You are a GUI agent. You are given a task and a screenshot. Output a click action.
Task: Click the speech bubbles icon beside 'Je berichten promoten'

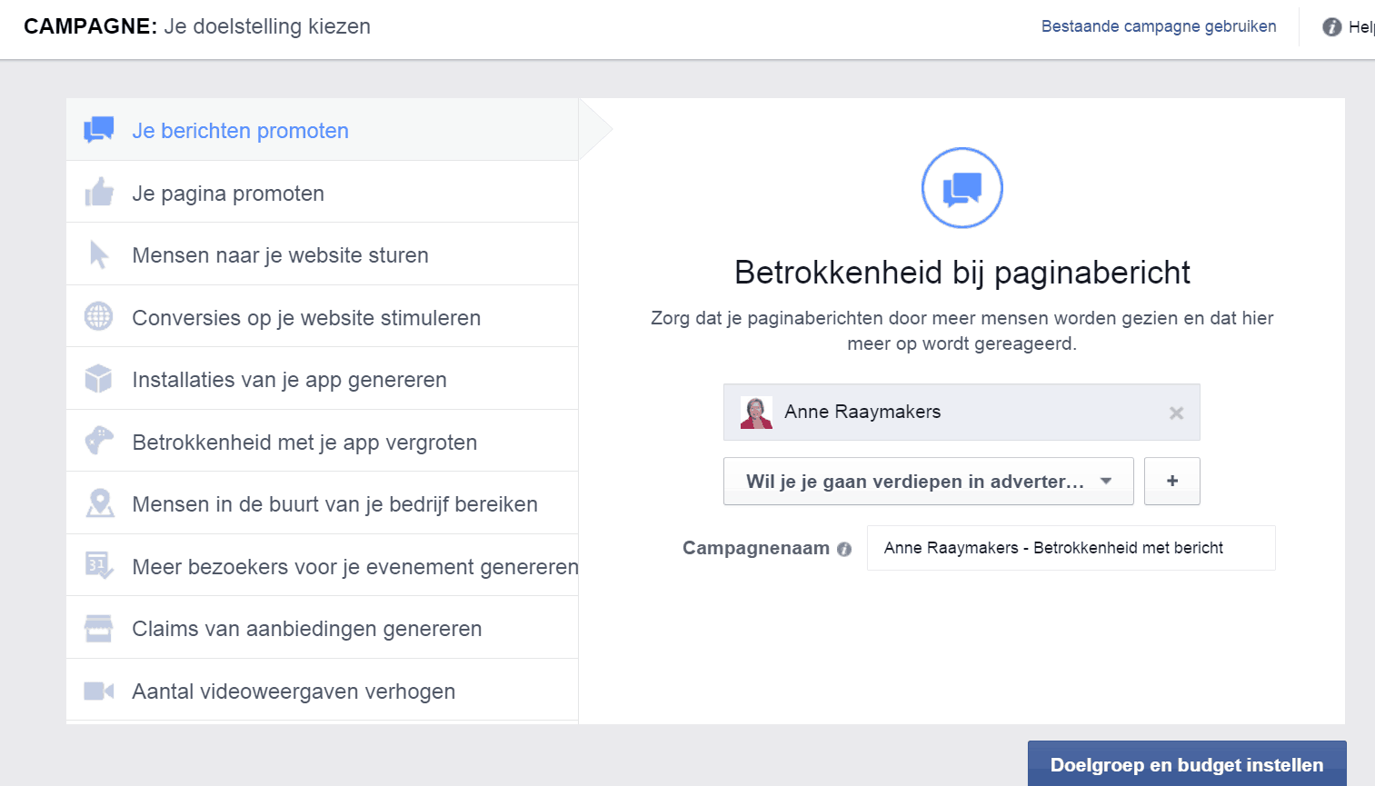pyautogui.click(x=99, y=130)
